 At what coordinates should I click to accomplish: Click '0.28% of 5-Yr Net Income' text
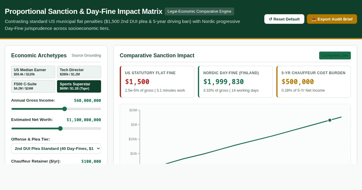tap(303, 90)
